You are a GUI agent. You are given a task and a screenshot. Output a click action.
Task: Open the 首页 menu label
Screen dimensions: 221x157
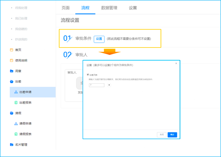pyautogui.click(x=18, y=50)
